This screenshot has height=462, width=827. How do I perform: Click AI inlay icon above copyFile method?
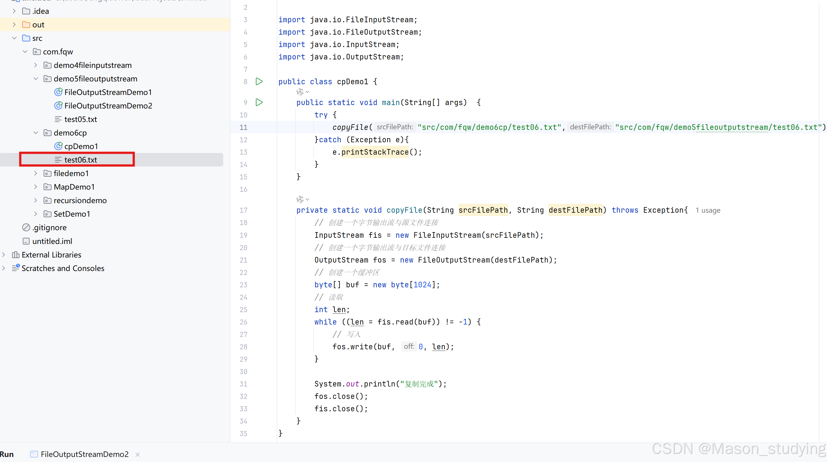tap(300, 199)
